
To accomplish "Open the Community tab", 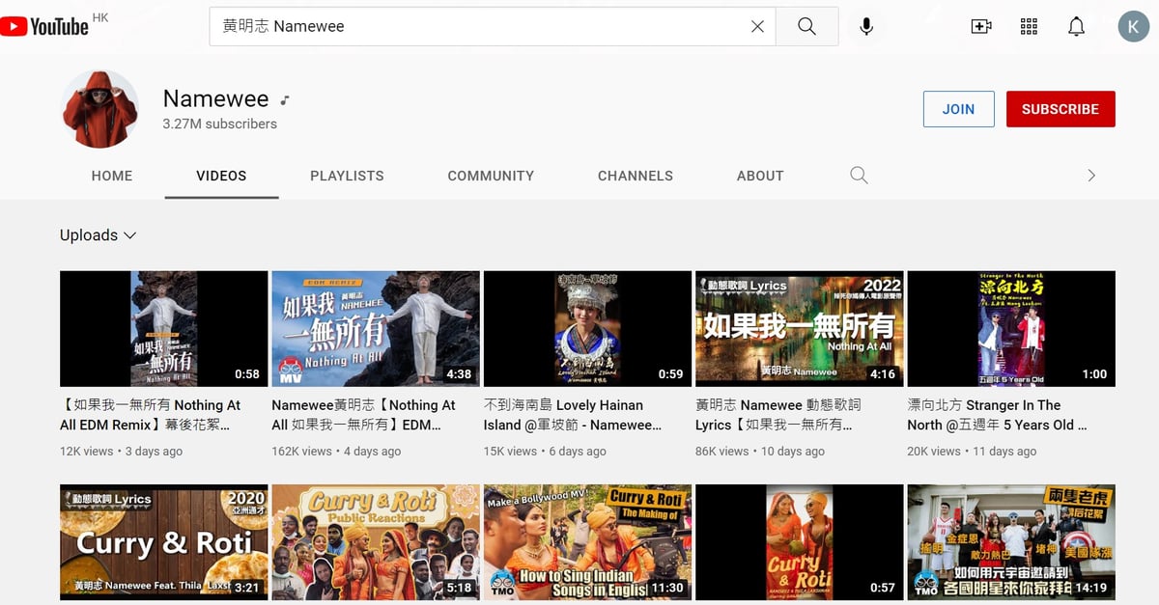I will coord(491,176).
